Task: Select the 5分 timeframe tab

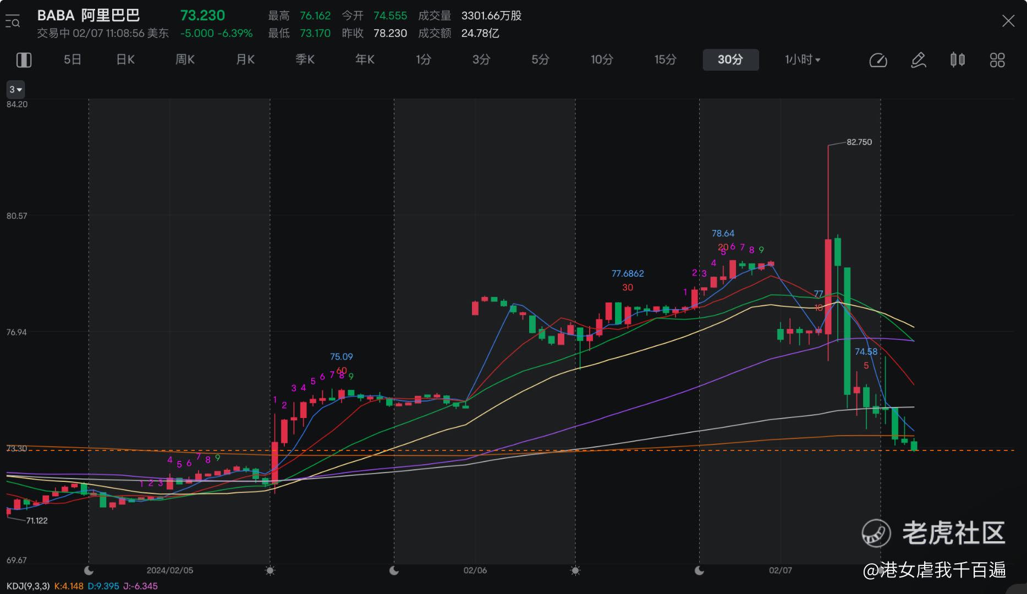Action: point(540,60)
